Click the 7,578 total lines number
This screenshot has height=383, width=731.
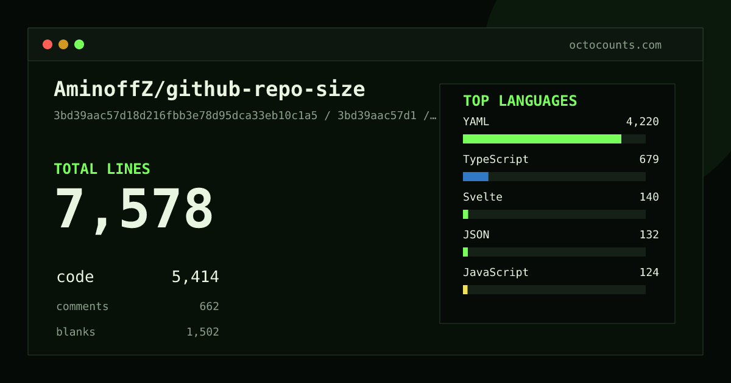pyautogui.click(x=134, y=210)
